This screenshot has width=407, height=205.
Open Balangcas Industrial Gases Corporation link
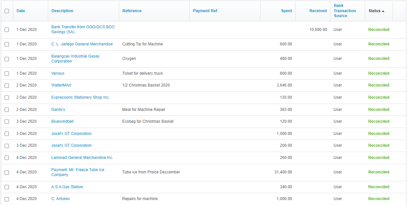(x=75, y=59)
